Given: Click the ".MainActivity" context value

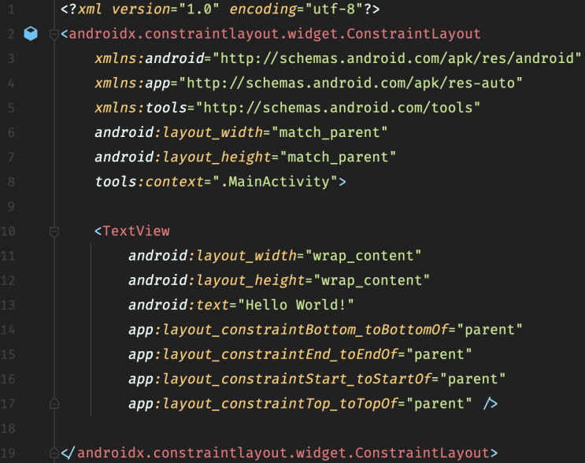Looking at the screenshot, I should [276, 182].
